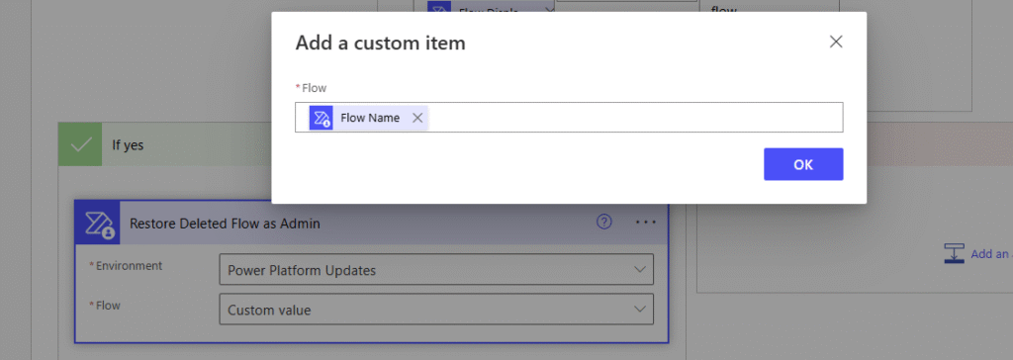This screenshot has height=360, width=1013.
Task: Click the Restore Deleted Flow connector icon
Action: [x=98, y=223]
